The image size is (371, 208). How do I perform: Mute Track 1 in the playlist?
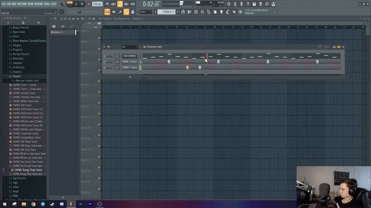point(99,38)
